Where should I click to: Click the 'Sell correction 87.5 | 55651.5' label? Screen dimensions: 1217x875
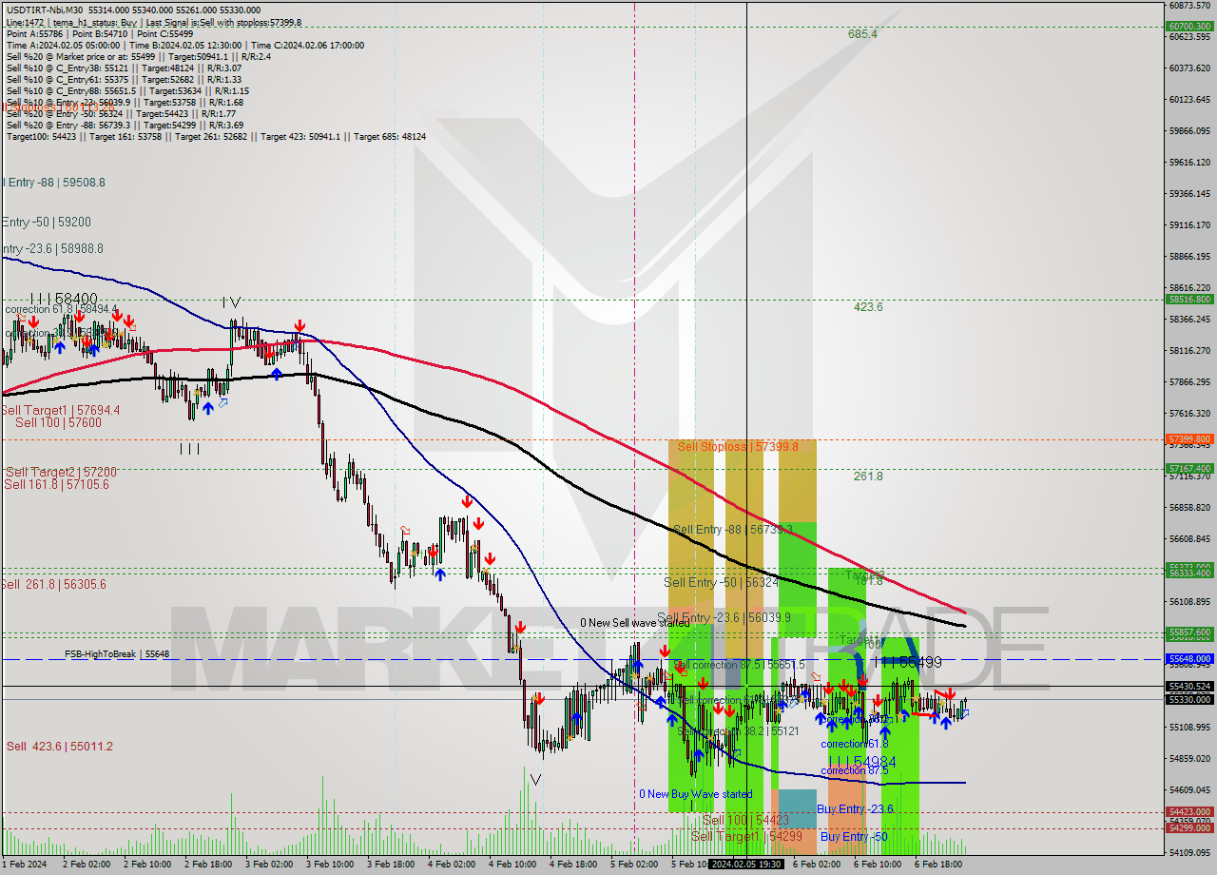tap(739, 665)
